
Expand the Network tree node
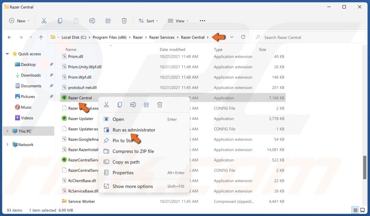tap(7, 145)
